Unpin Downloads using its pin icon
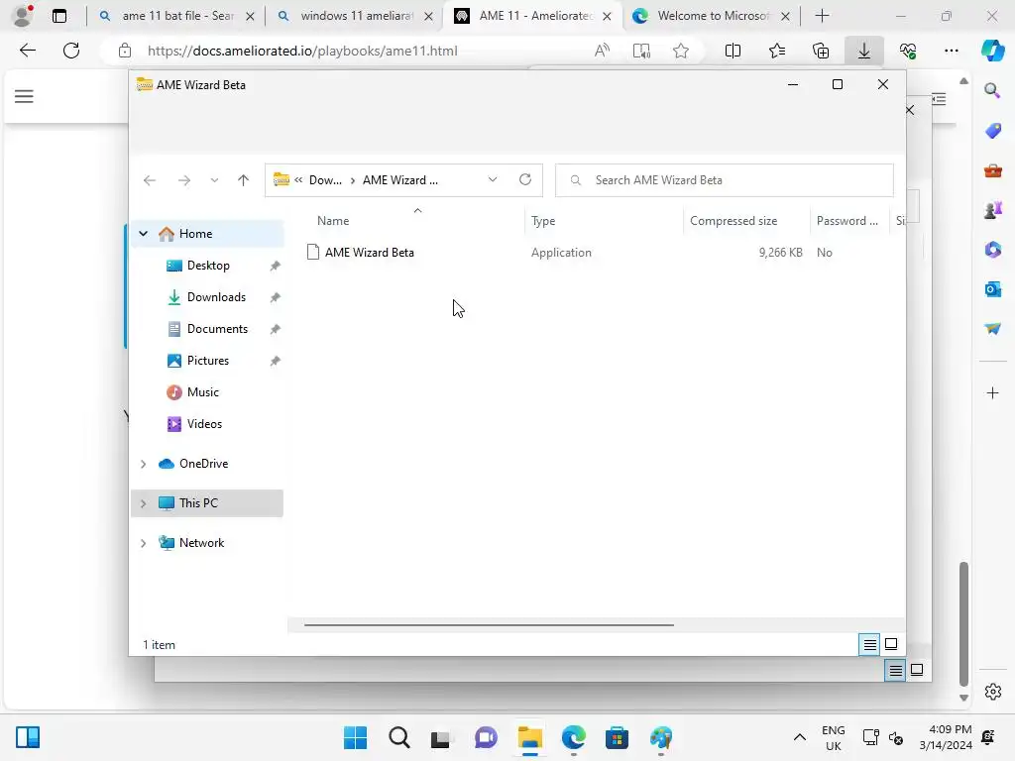Screen dimensions: 1015x761 pyautogui.click(x=276, y=297)
